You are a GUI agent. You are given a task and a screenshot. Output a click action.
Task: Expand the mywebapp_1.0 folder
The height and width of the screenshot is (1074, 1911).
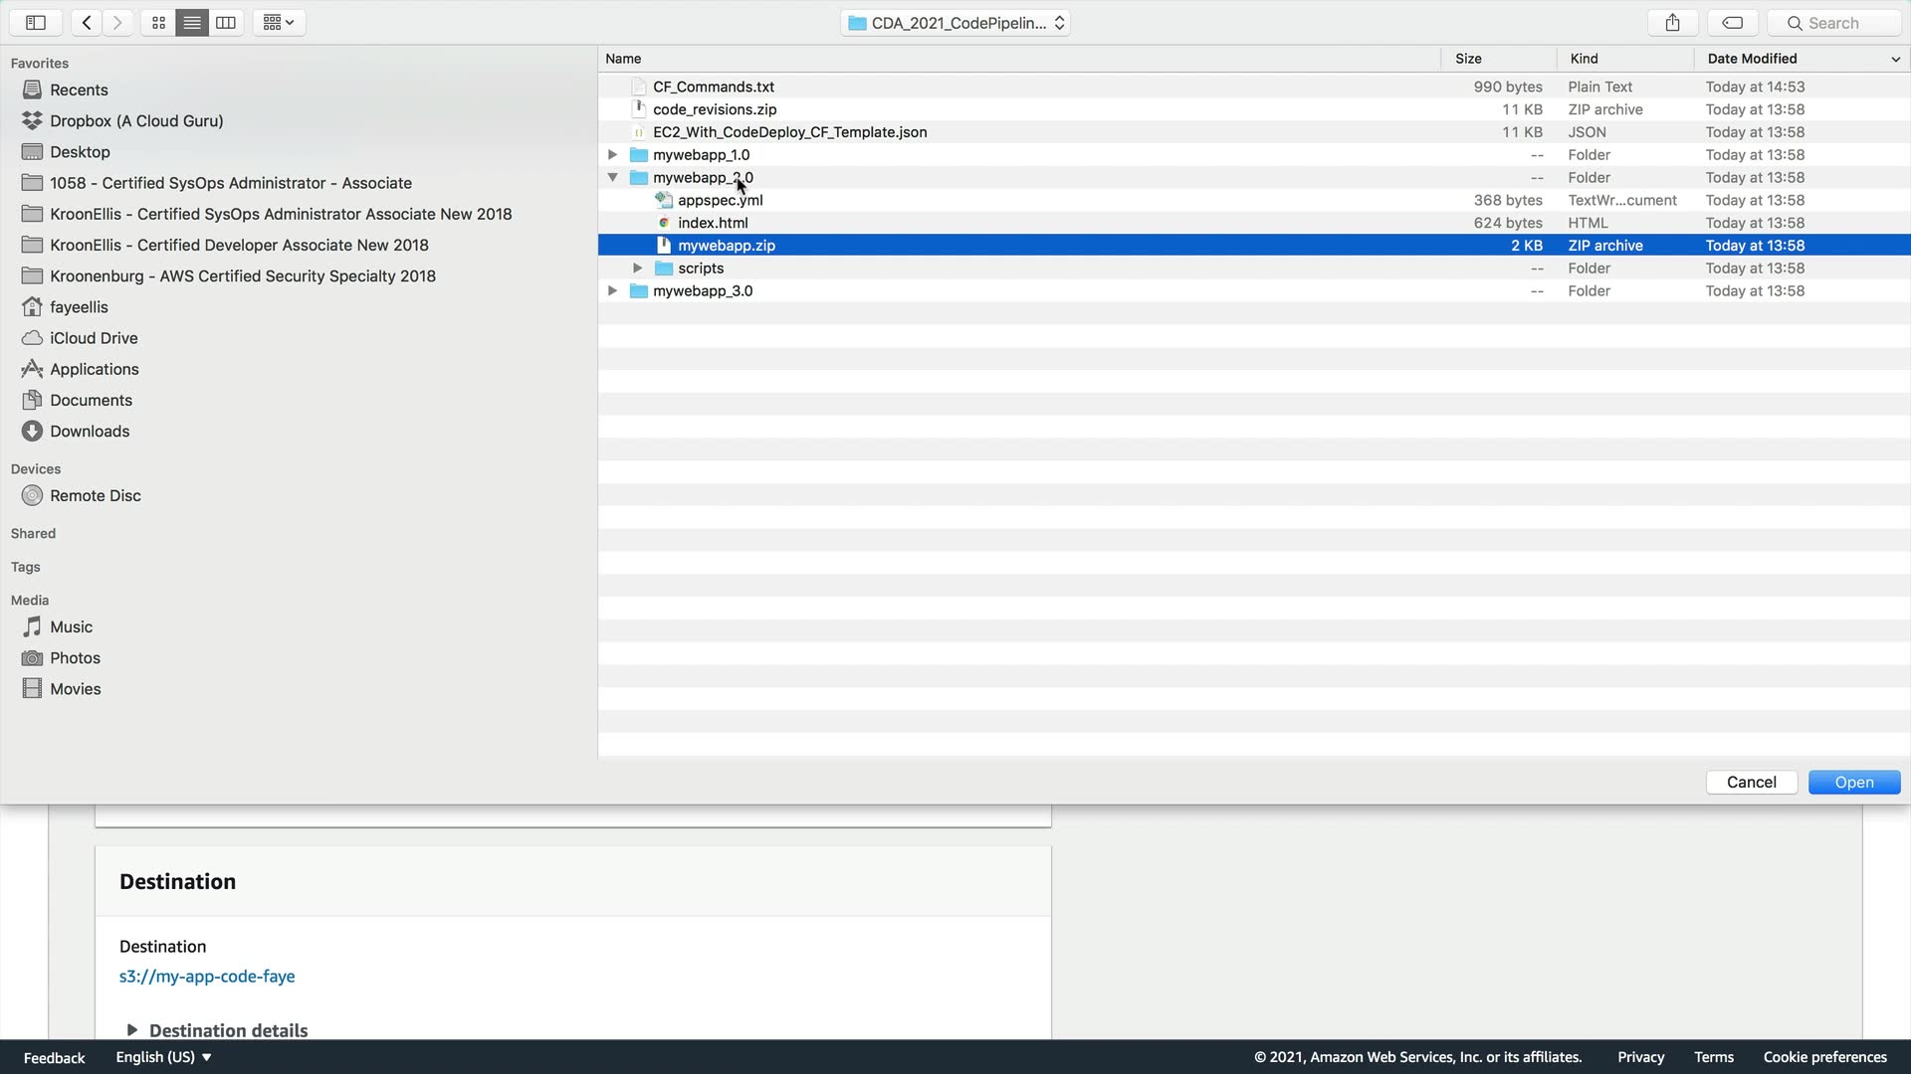[613, 154]
